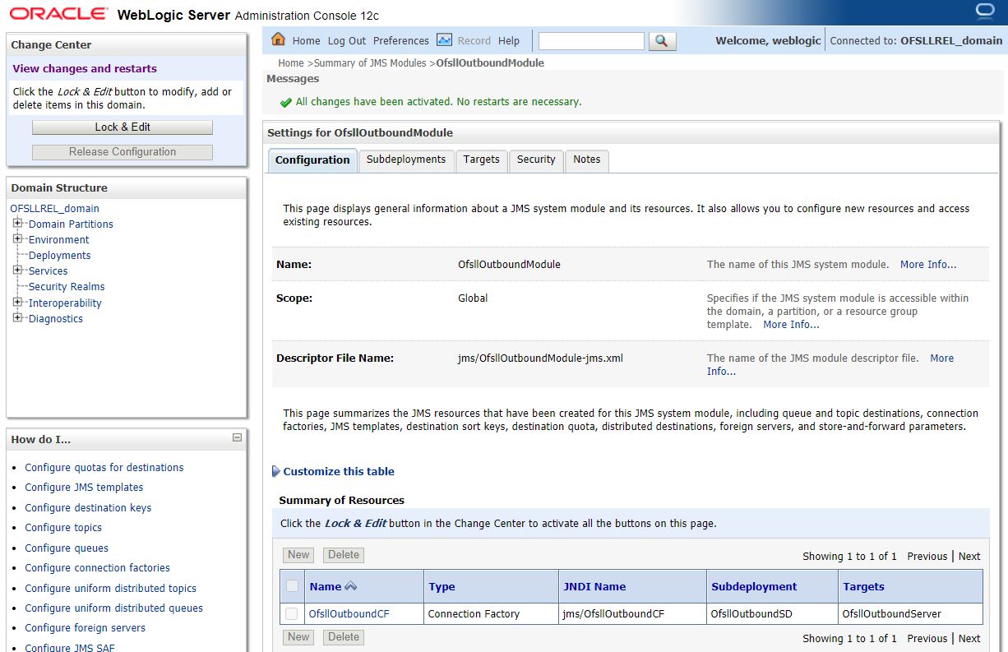The height and width of the screenshot is (652, 1008).
Task: Focus the search input field
Action: click(x=591, y=40)
